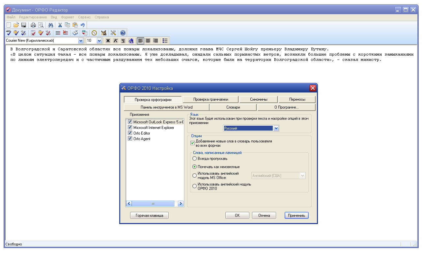Toggle italic К formatting
This screenshot has height=253, width=422.
coord(116,41)
